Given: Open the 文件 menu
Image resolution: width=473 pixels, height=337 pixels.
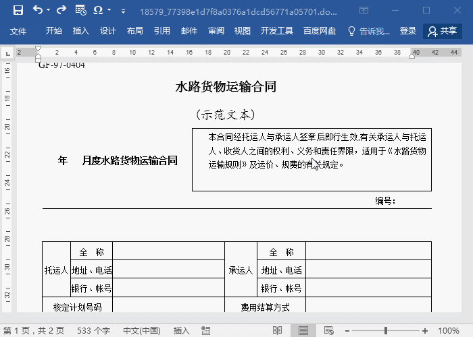Looking at the screenshot, I should point(18,31).
